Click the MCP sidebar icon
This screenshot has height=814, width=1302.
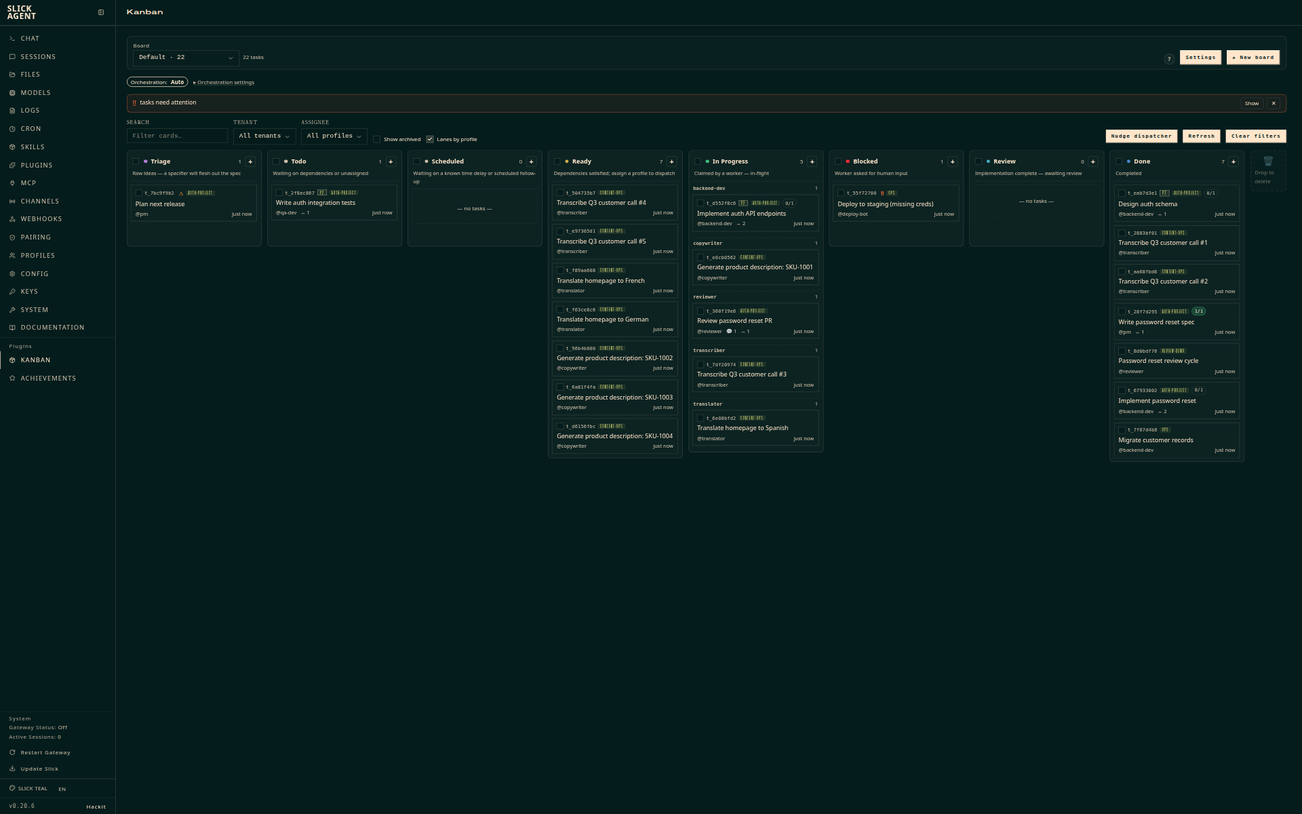pos(12,183)
